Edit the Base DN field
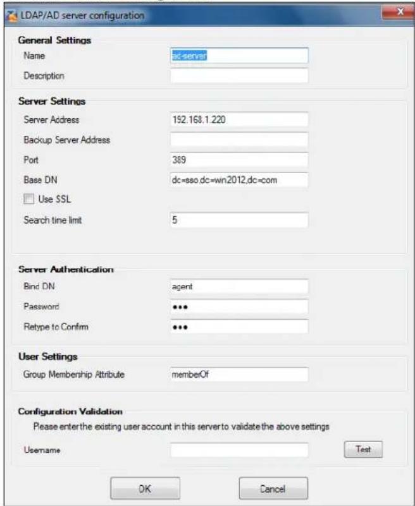 tap(239, 180)
